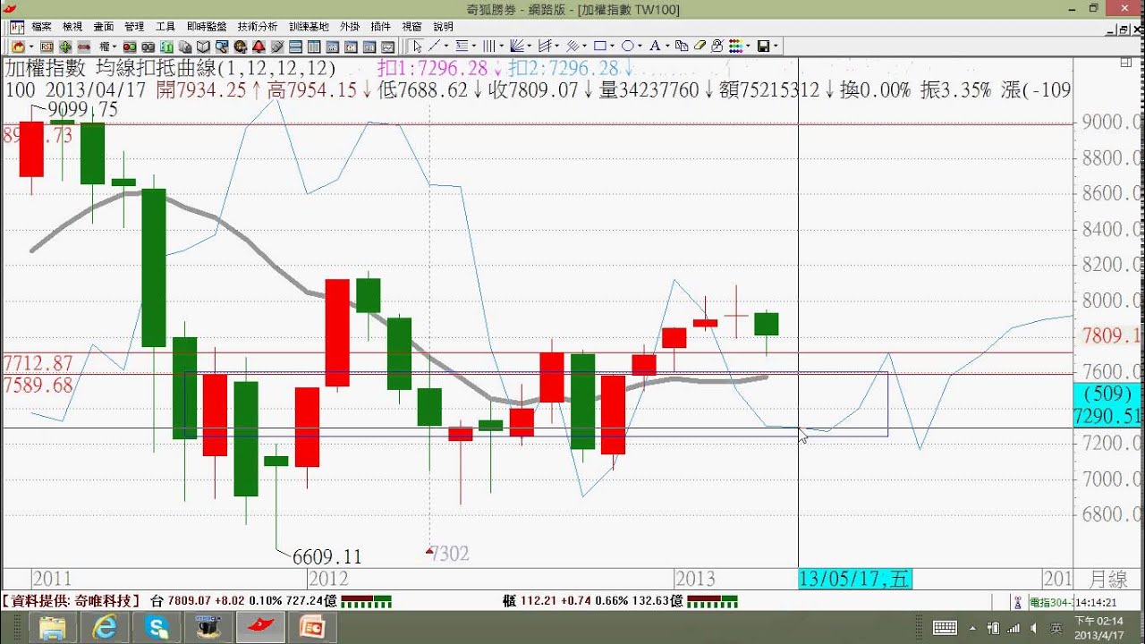Select the text annotation A tool

(655, 46)
